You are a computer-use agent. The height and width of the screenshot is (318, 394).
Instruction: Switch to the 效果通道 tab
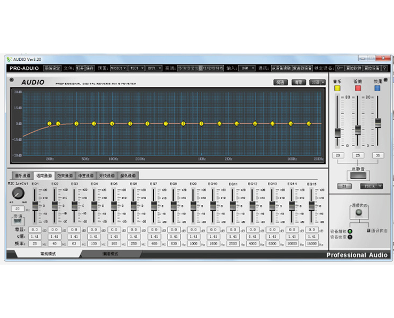(65, 176)
